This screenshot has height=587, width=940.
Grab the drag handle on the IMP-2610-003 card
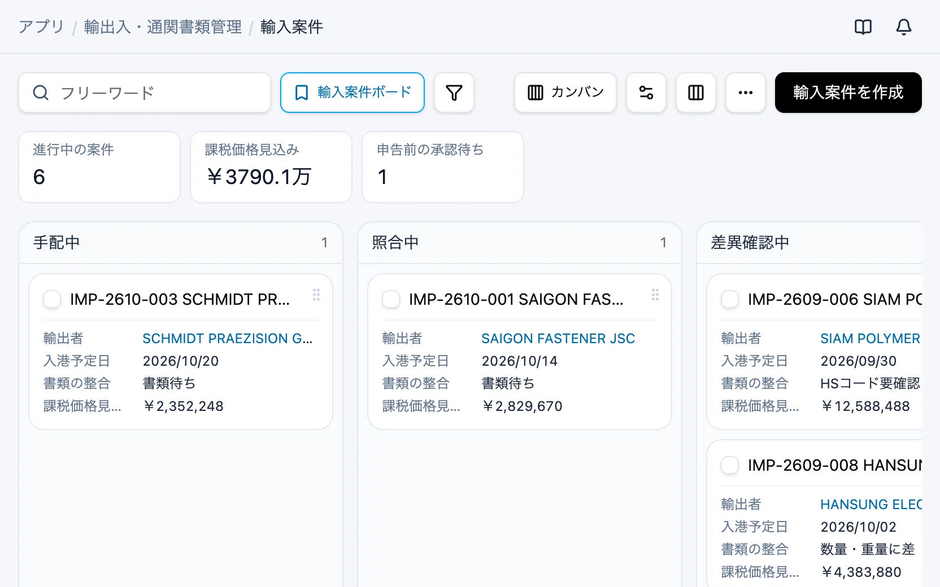(x=316, y=295)
